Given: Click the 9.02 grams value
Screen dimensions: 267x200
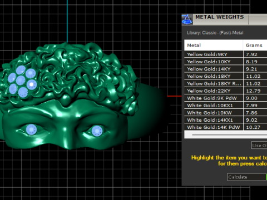Looking at the screenshot, I should (x=251, y=120).
